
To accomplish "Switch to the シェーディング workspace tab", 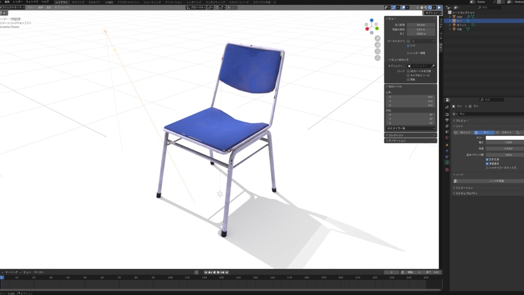I will click(x=152, y=2).
